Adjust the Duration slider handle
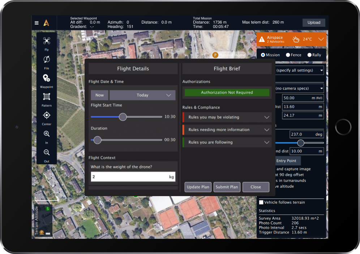Image resolution: width=360 pixels, height=254 pixels. (97, 140)
